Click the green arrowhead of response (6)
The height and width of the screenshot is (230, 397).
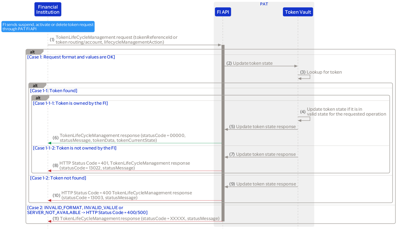point(49,143)
